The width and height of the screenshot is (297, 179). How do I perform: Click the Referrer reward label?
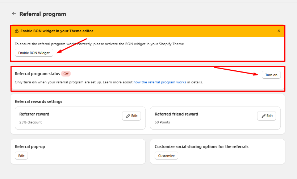34,114
